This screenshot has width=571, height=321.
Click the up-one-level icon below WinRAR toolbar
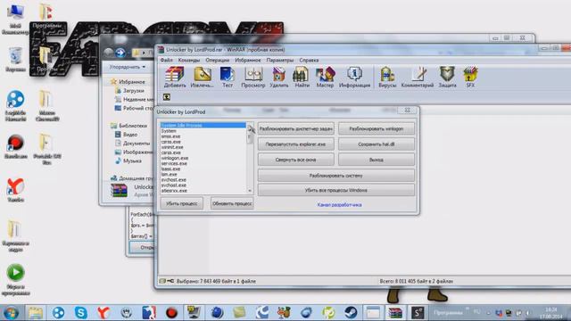(x=167, y=97)
